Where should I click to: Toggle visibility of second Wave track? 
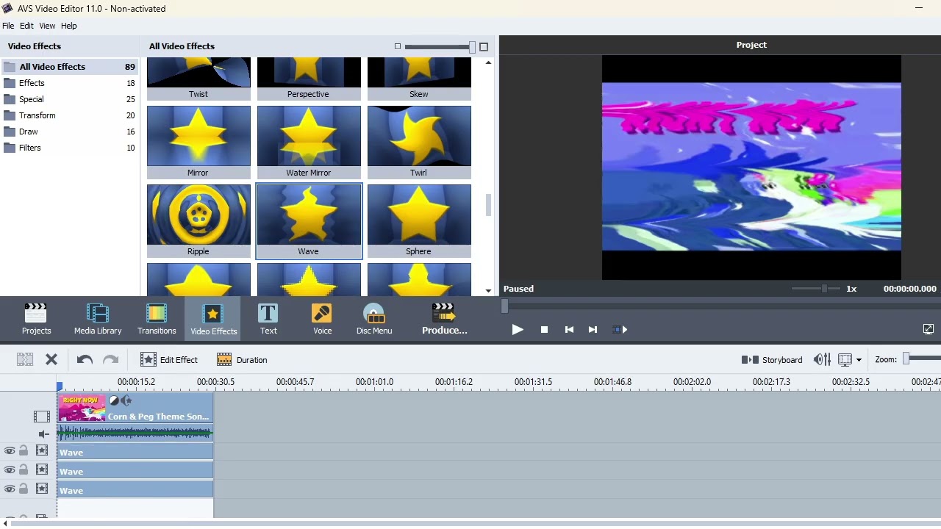(x=10, y=470)
